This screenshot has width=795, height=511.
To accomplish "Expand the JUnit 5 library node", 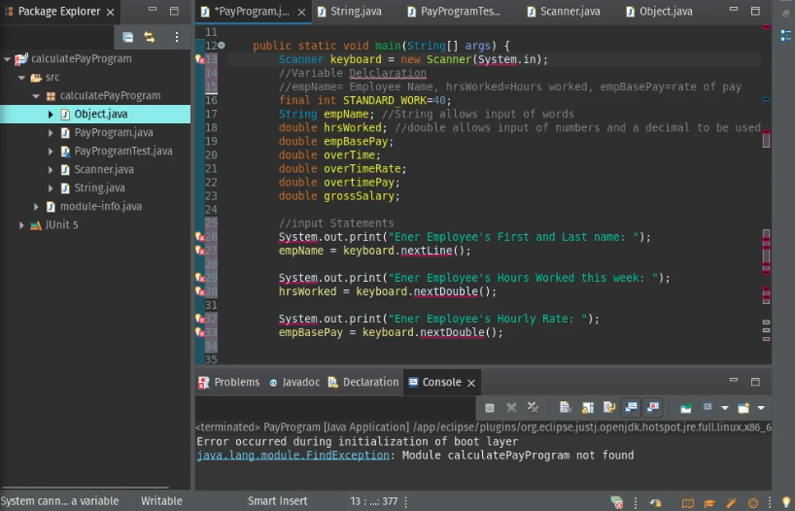I will (x=21, y=225).
